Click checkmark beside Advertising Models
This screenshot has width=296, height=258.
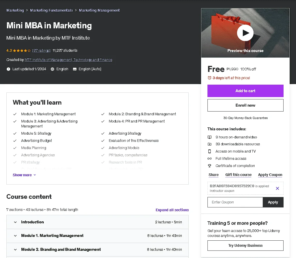[103, 148]
